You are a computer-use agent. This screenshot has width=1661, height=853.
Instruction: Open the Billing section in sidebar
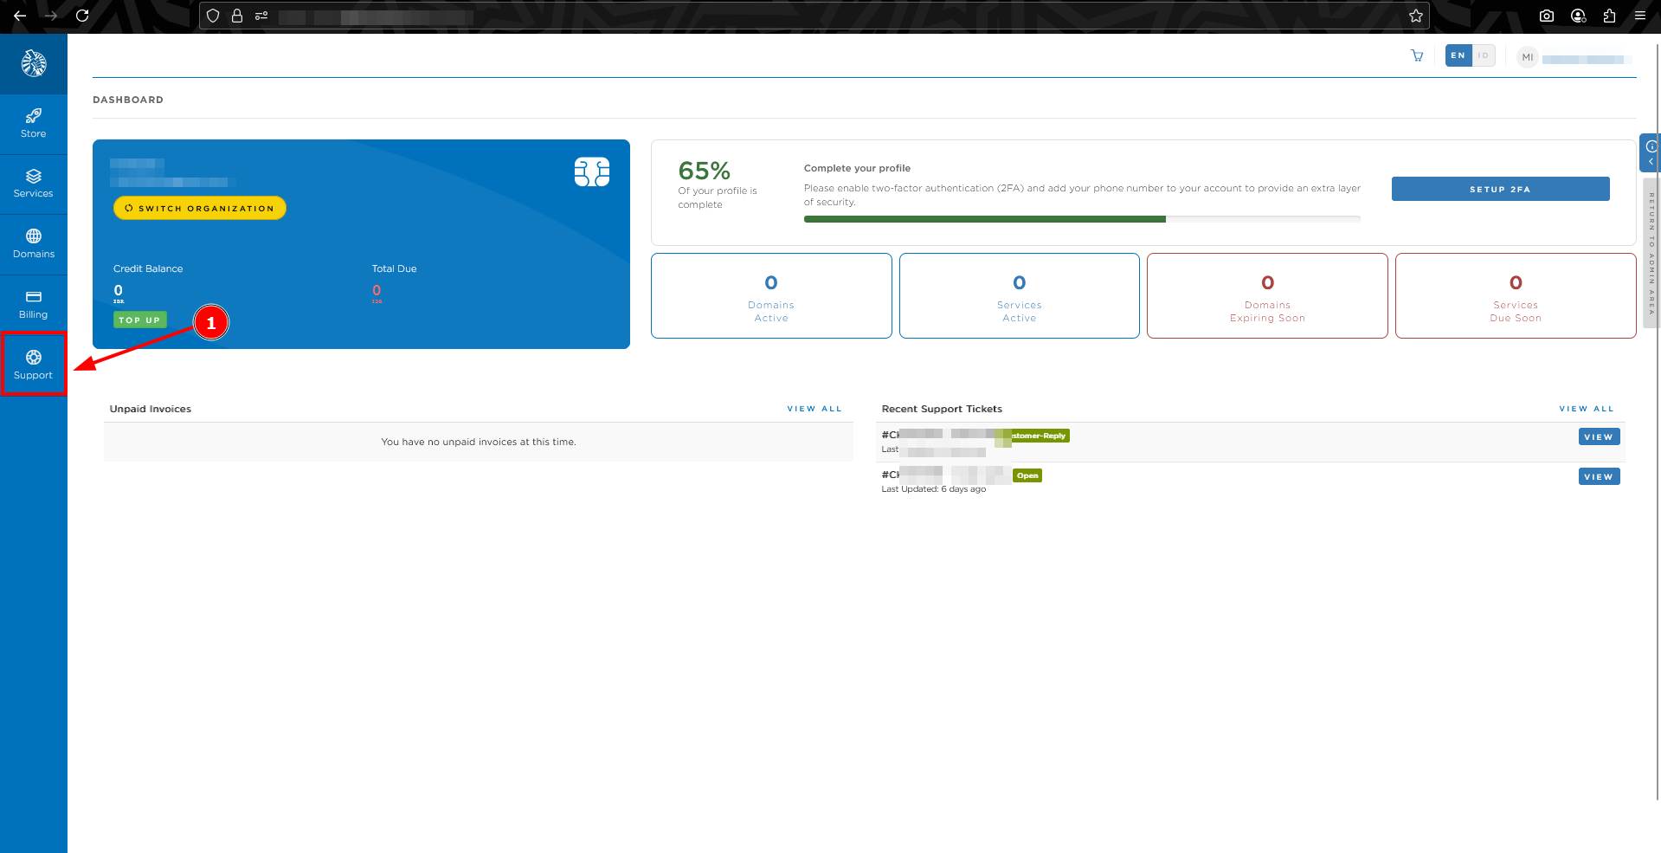pos(33,305)
